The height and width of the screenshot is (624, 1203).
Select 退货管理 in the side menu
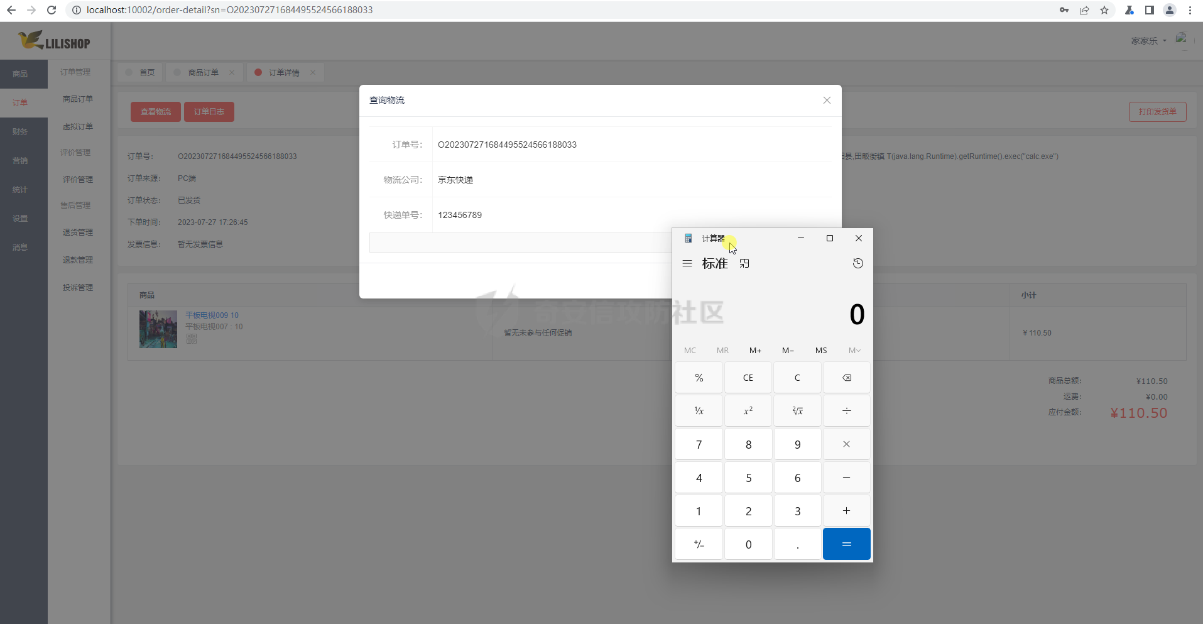(x=78, y=233)
